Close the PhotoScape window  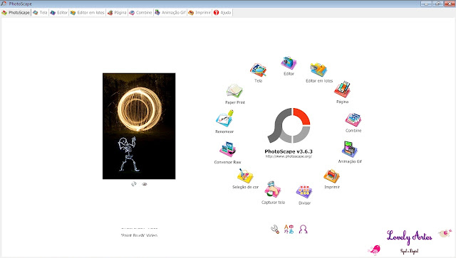click(x=450, y=4)
